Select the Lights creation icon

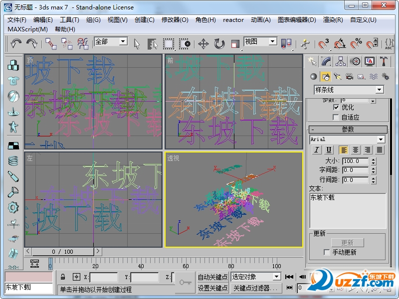(x=338, y=77)
